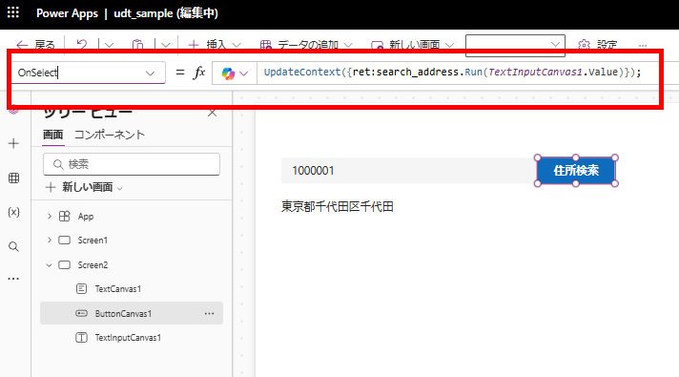Click the TextCanvas1 label icon
Image resolution: width=679 pixels, height=377 pixels.
tap(81, 288)
